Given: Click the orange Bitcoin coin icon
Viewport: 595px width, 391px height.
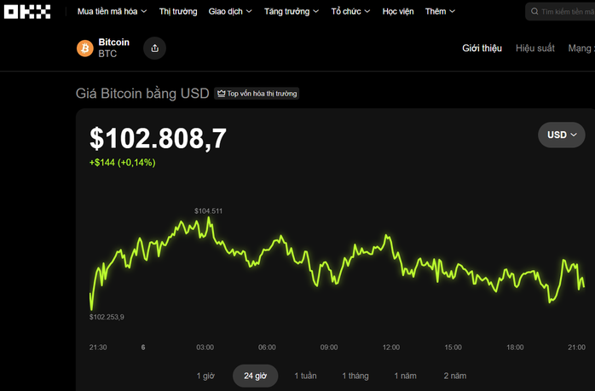Looking at the screenshot, I should pyautogui.click(x=84, y=49).
